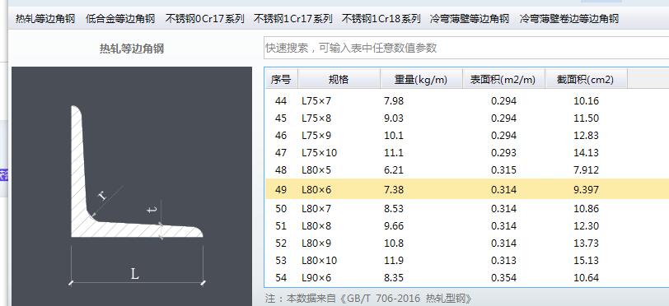The image size is (669, 306).
Task: Click weight value 7.98
Action: [393, 101]
